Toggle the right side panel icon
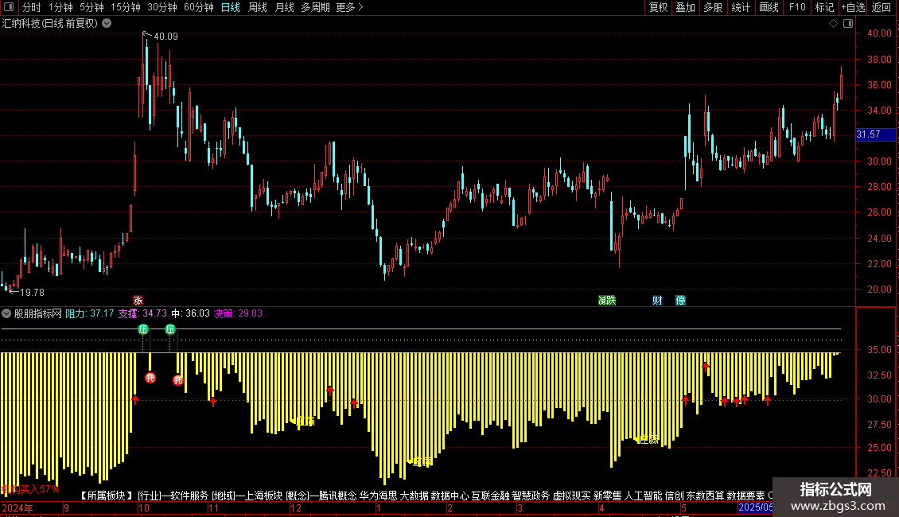Screen dimensions: 899x517 pos(848,24)
